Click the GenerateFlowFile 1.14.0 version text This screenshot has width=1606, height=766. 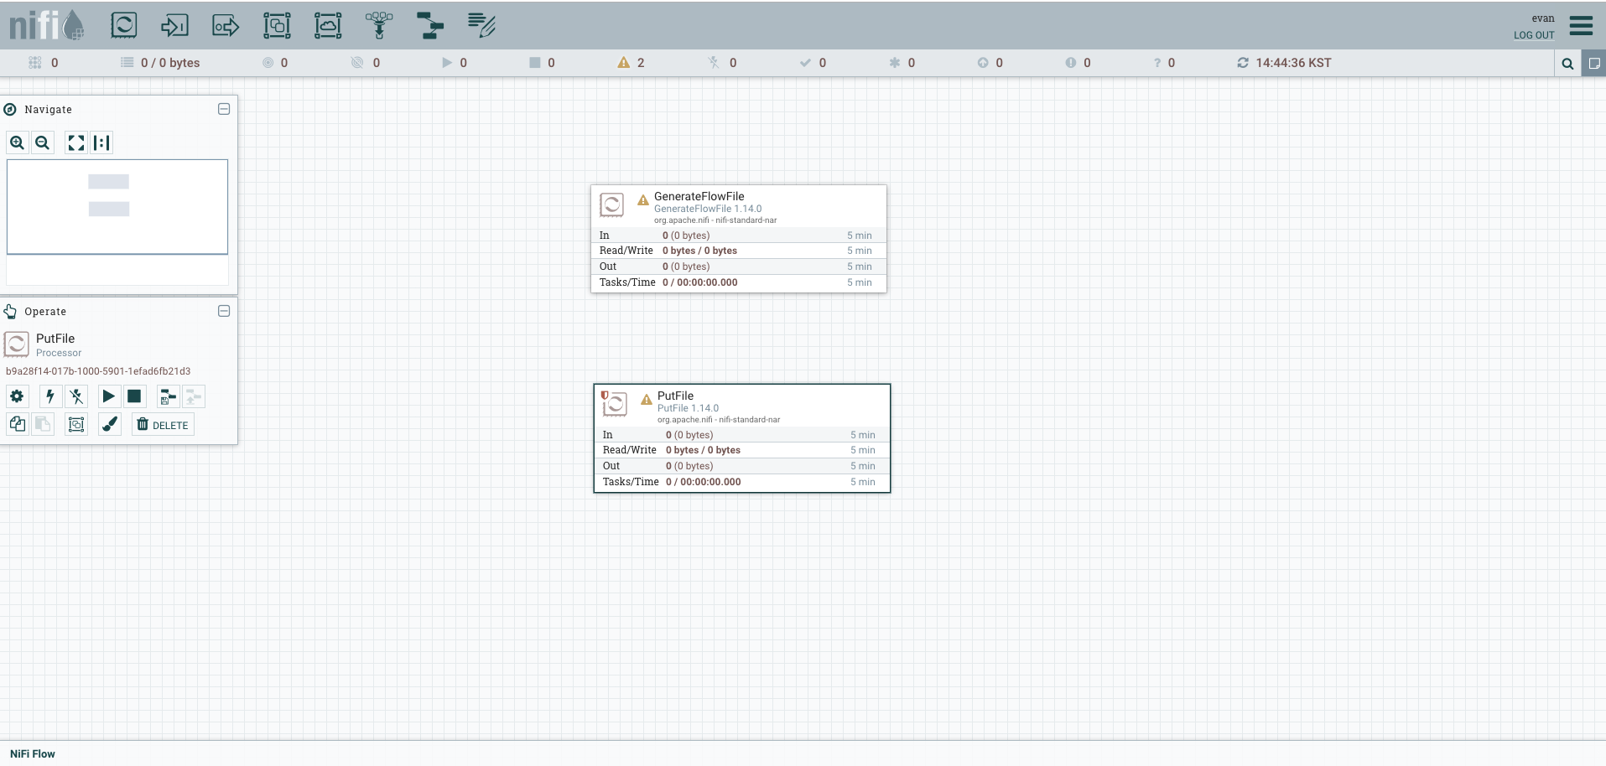708,209
